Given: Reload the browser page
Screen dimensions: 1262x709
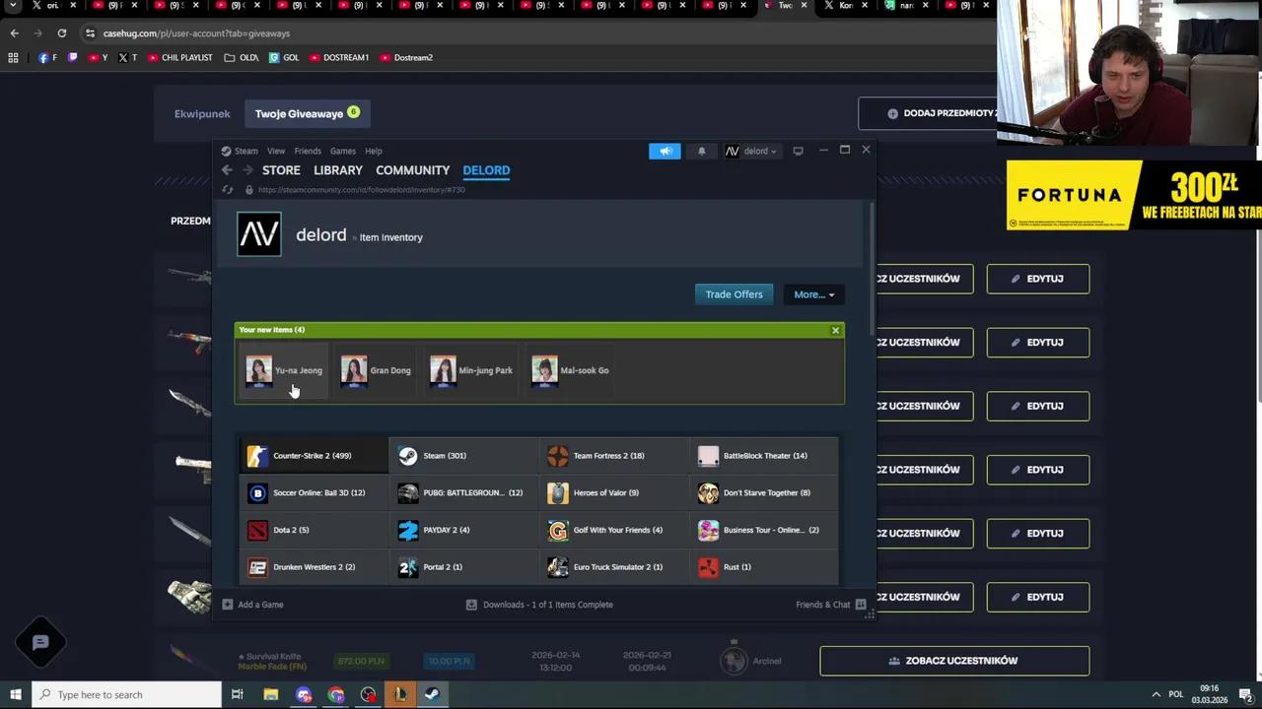Looking at the screenshot, I should point(61,33).
